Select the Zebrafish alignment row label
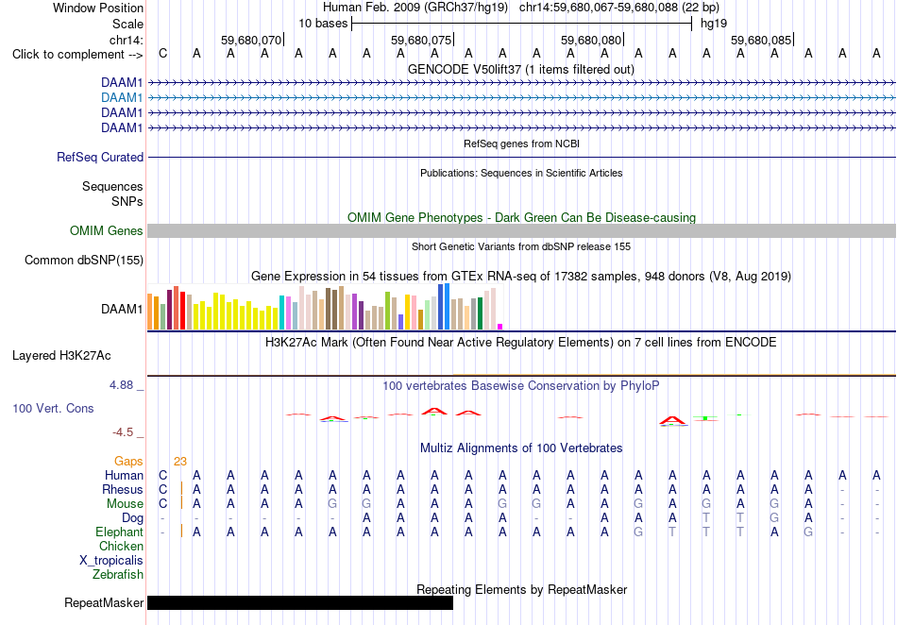 [x=118, y=574]
